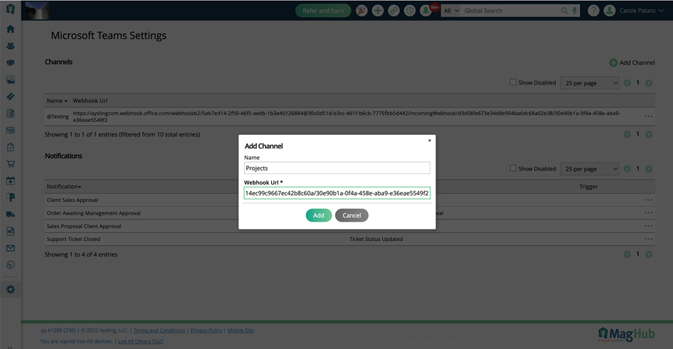This screenshot has height=349, width=673.
Task: Click the notifications bell icon
Action: [426, 11]
